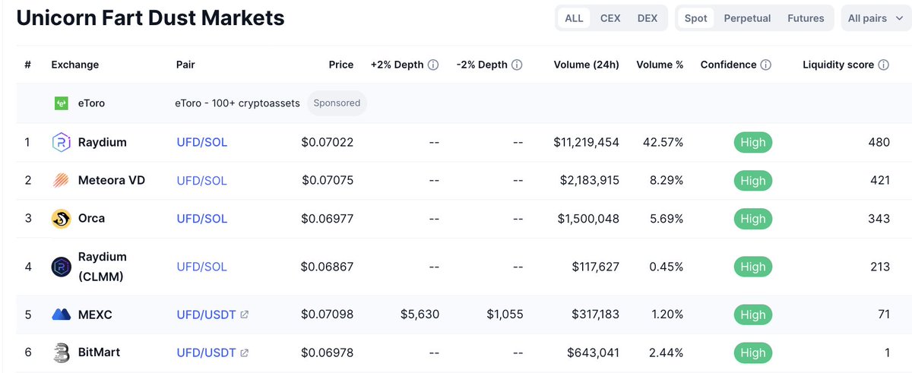The image size is (912, 373).
Task: Click the eToro logo icon
Action: (x=62, y=103)
